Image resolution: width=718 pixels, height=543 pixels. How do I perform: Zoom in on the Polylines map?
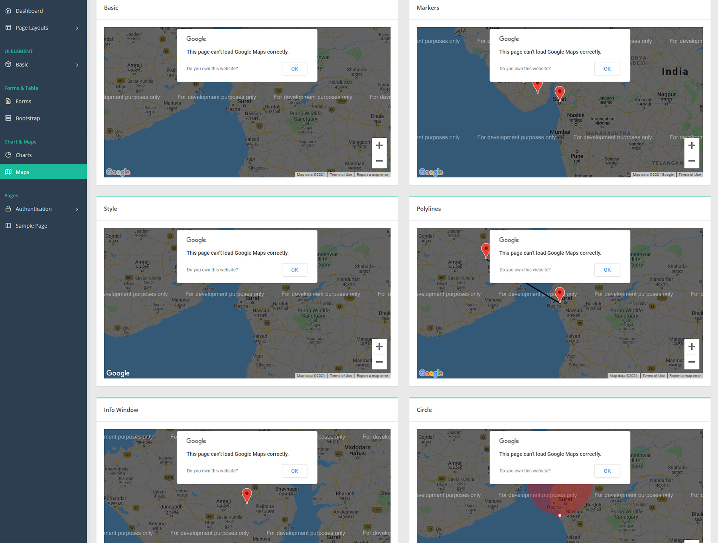click(692, 347)
